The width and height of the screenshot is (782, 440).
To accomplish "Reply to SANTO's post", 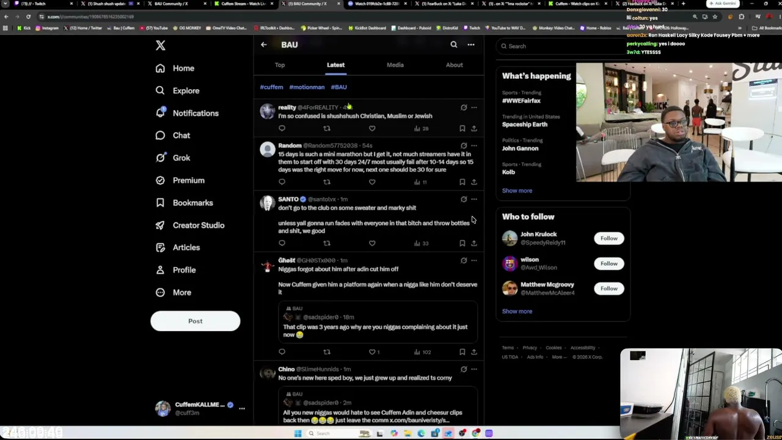I will 282,243.
